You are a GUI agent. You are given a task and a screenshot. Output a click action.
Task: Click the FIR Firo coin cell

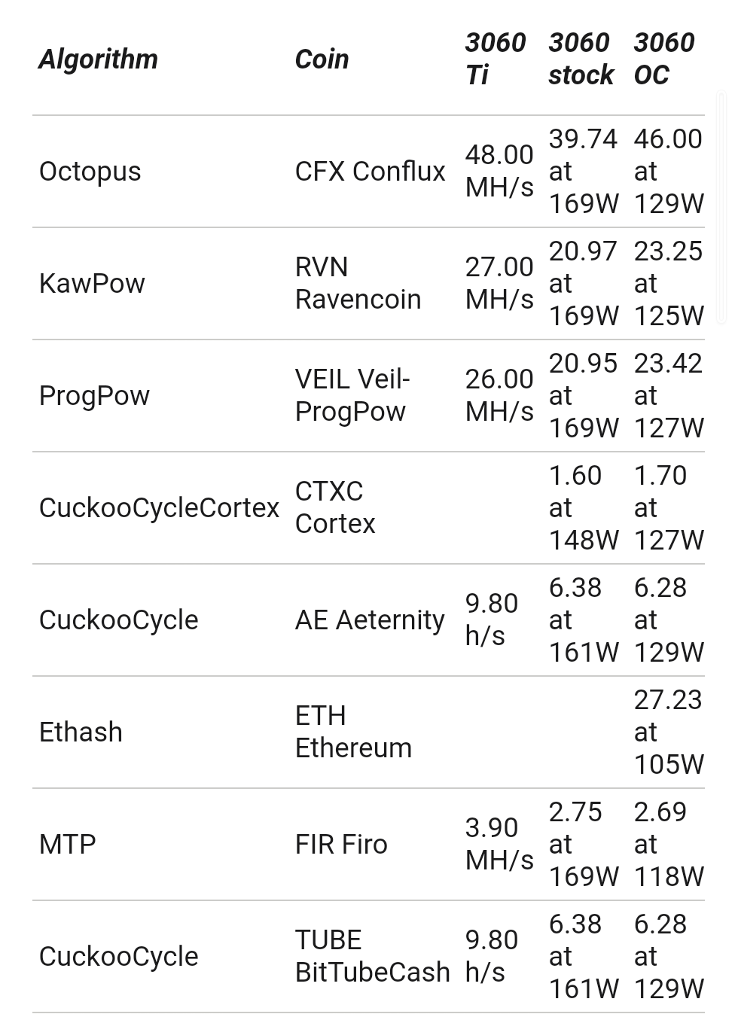[x=341, y=844]
